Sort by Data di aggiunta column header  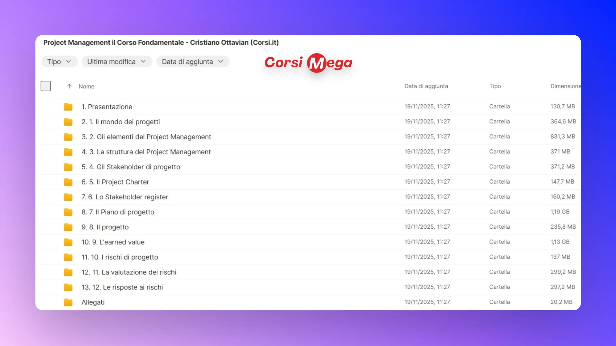point(426,86)
